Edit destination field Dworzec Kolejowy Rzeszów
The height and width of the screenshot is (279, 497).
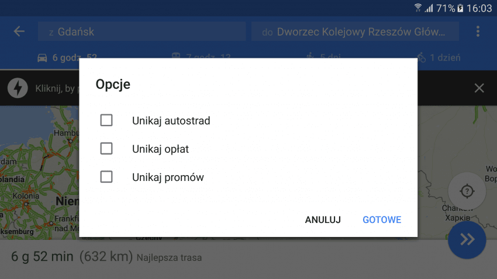355,32
